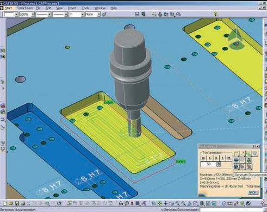Click the light bulb icon in top toolbar
Viewport: 267px width, 212px height.
pos(215,14)
